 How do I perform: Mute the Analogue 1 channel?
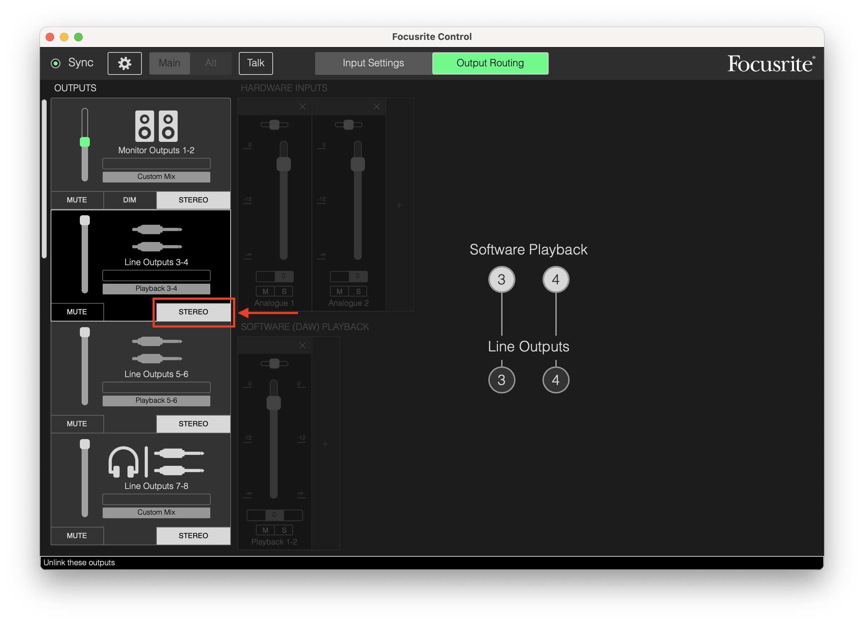pos(266,291)
